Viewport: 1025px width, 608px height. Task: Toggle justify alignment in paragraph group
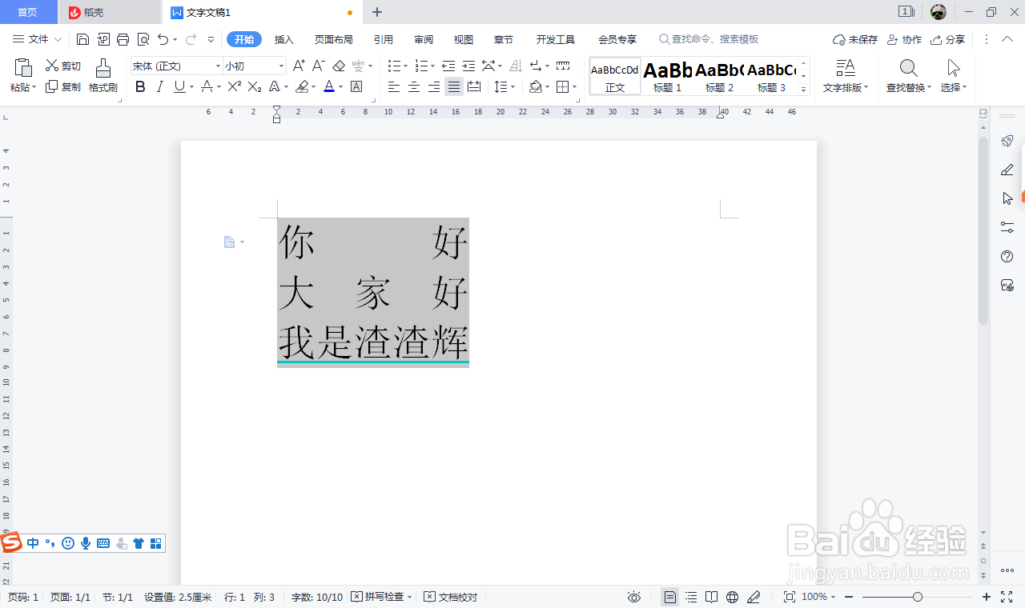[454, 86]
